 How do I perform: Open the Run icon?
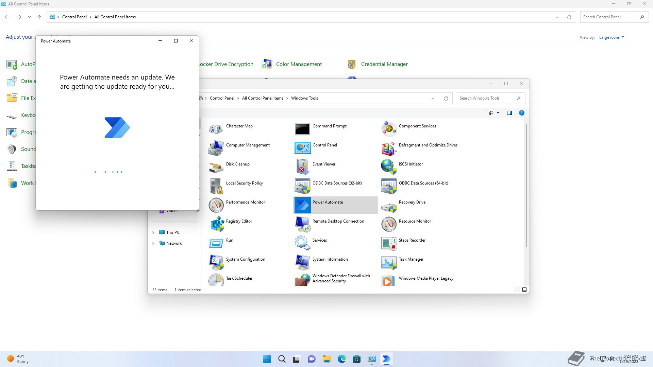(216, 243)
